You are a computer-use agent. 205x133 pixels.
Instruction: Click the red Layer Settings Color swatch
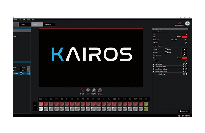coord(184,58)
